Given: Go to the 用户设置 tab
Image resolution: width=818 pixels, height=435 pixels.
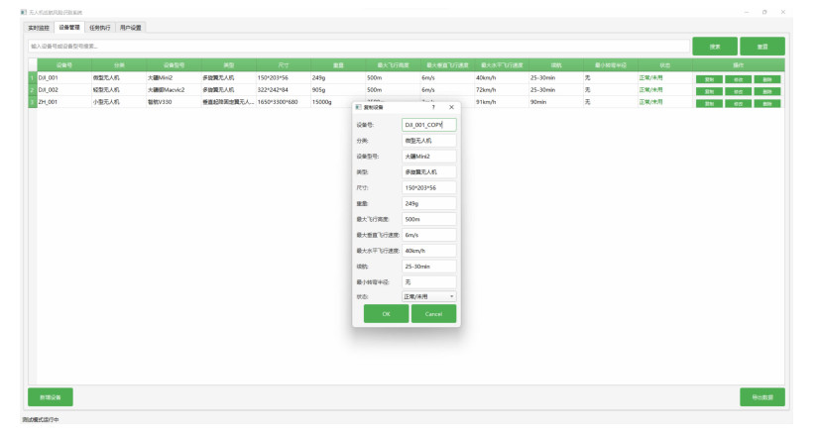Looking at the screenshot, I should pyautogui.click(x=131, y=28).
